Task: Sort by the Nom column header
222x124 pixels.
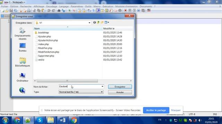Action: coord(68,29)
